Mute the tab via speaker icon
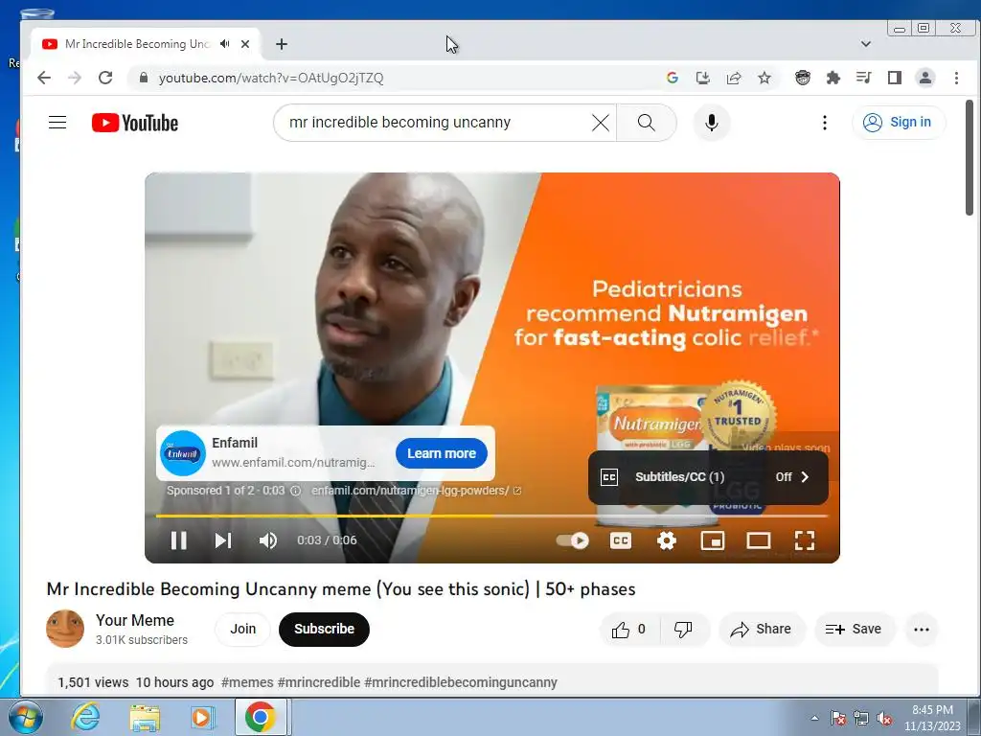Viewport: 981px width, 736px height. 224,44
